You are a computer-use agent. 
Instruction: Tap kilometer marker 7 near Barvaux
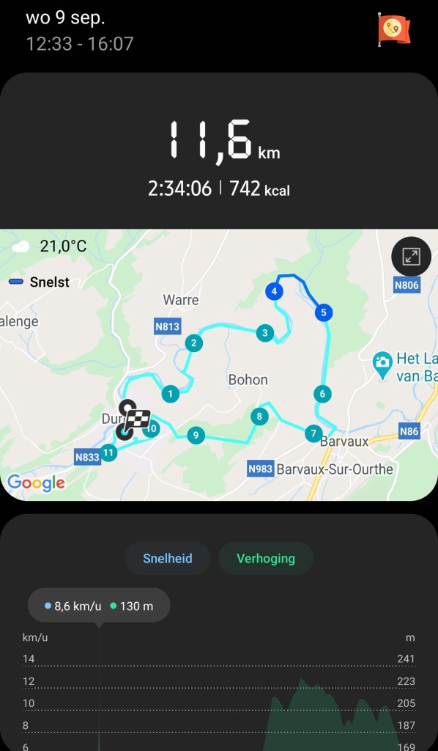click(313, 434)
